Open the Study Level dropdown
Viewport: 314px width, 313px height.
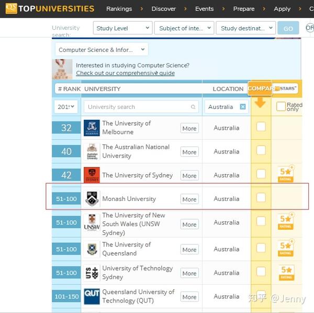click(x=123, y=28)
